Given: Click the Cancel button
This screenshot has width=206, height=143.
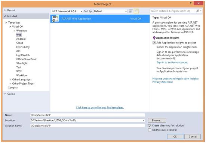Looking at the screenshot, I should 193,137.
